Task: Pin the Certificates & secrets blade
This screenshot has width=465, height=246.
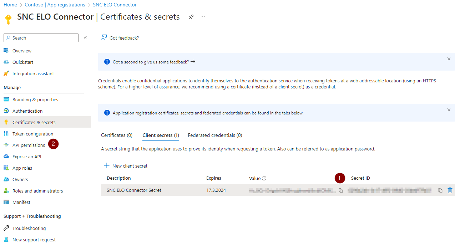Action: click(x=191, y=17)
